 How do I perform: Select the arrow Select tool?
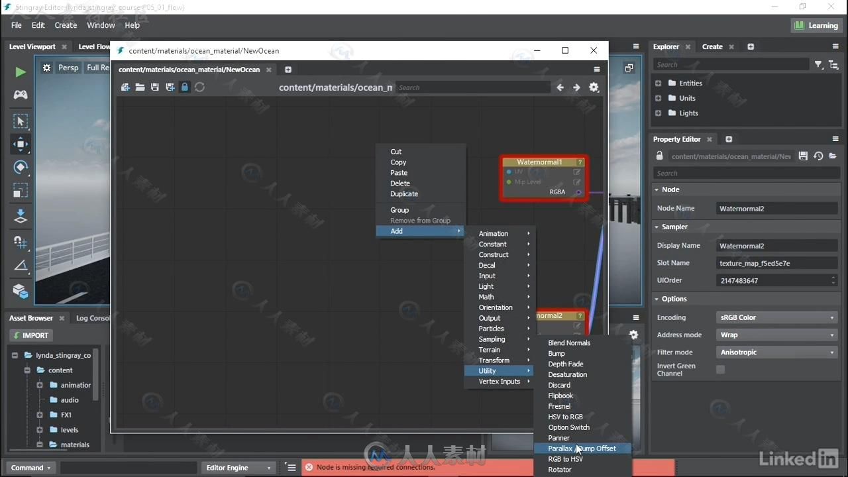coord(21,121)
